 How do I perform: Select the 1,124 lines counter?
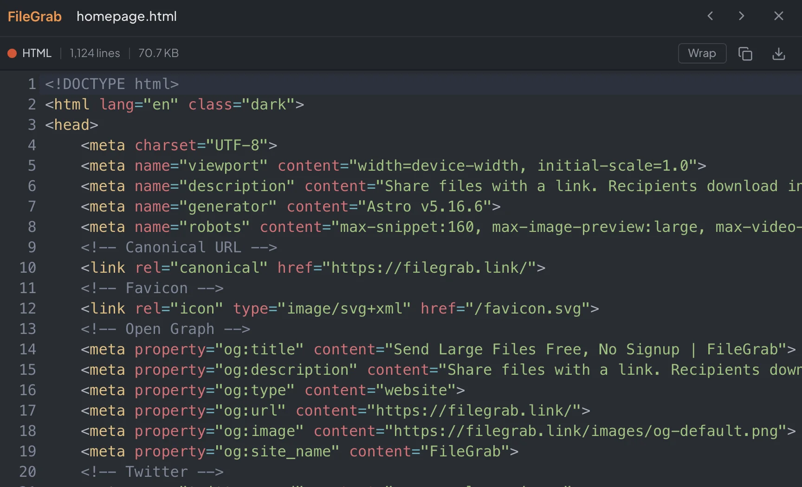pyautogui.click(x=94, y=53)
